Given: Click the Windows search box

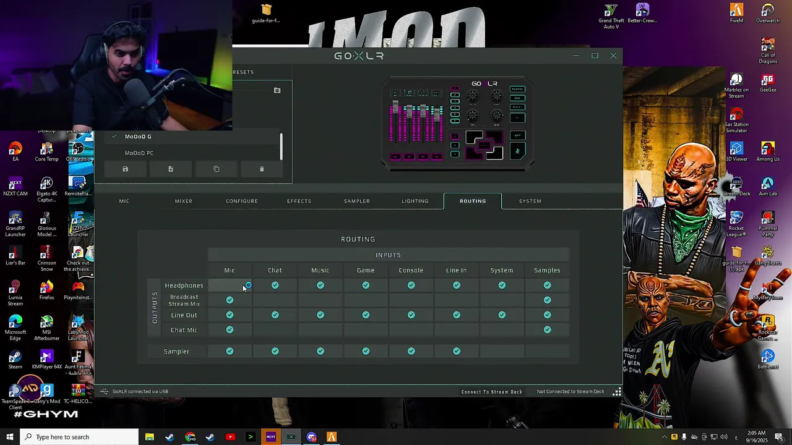Looking at the screenshot, I should [x=79, y=437].
